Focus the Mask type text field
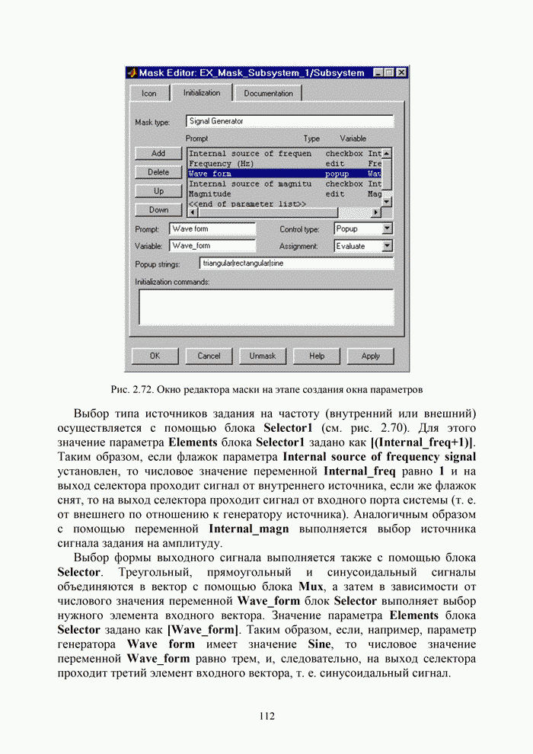Screen dimensions: 533x754 pos(289,121)
